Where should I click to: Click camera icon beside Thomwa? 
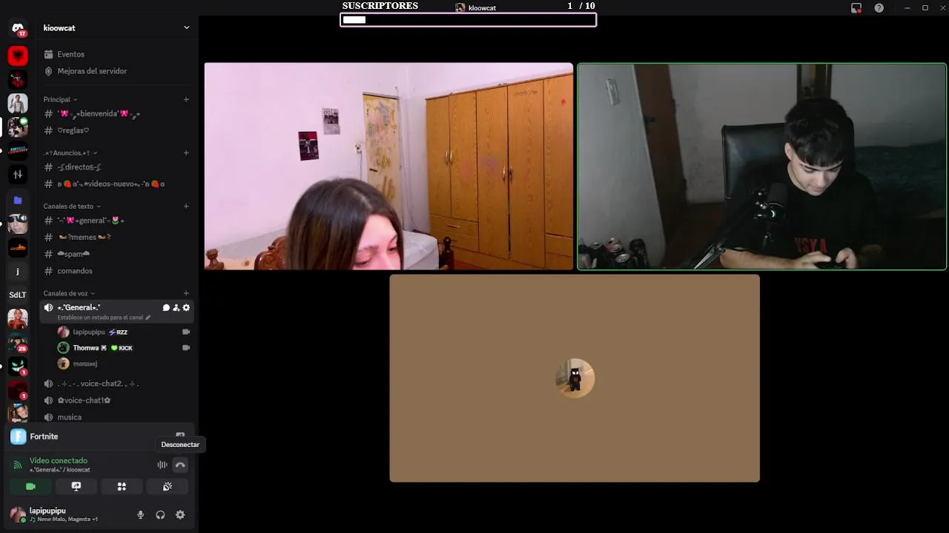click(186, 348)
